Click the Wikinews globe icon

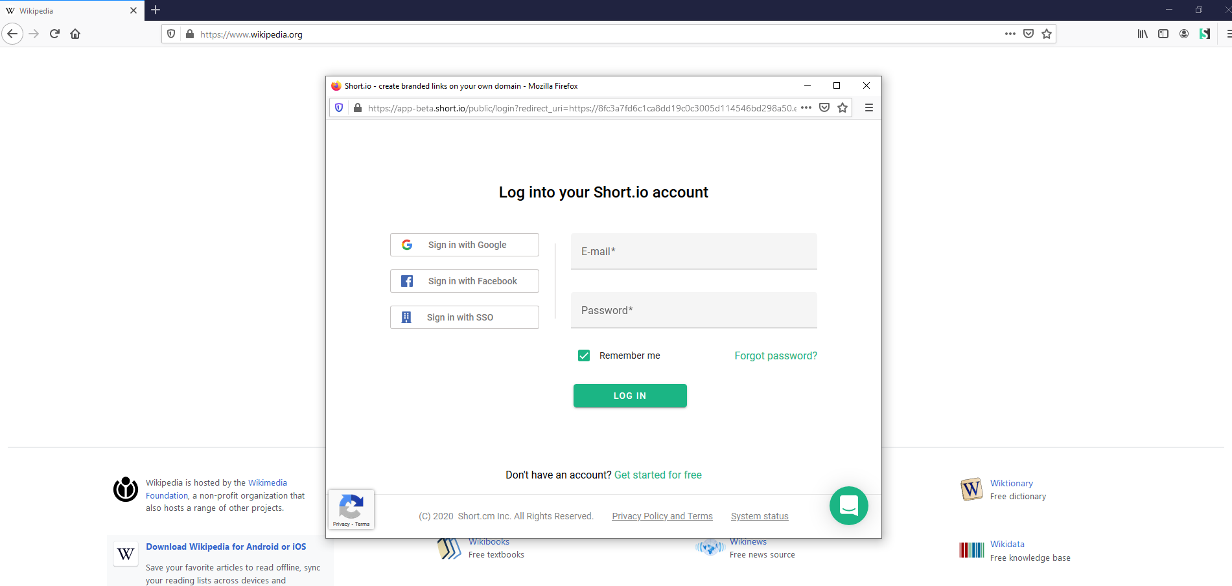point(710,547)
